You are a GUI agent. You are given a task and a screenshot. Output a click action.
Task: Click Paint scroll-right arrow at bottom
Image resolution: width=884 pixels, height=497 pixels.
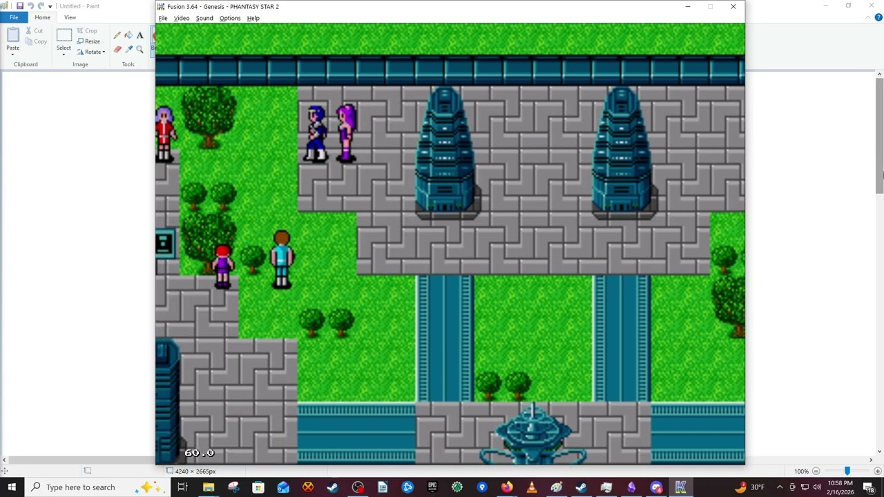coord(870,460)
